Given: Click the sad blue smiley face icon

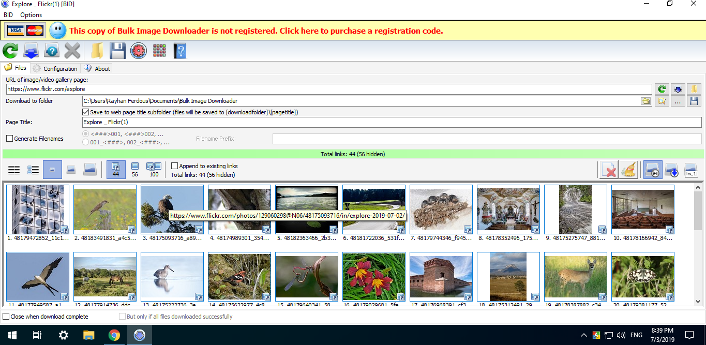Looking at the screenshot, I should click(x=58, y=31).
